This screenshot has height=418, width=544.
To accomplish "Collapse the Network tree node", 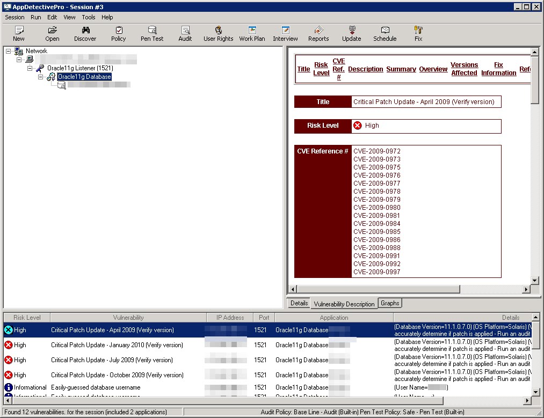I will 9,52.
